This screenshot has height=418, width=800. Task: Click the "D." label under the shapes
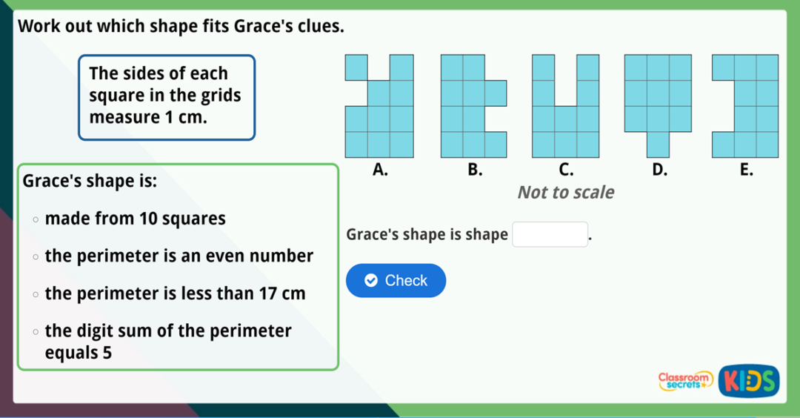coord(658,170)
